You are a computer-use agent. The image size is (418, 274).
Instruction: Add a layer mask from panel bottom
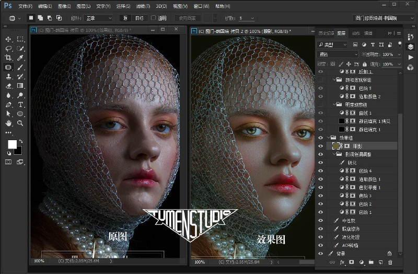(x=352, y=262)
